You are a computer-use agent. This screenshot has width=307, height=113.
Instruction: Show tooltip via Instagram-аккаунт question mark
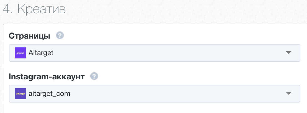pos(94,76)
